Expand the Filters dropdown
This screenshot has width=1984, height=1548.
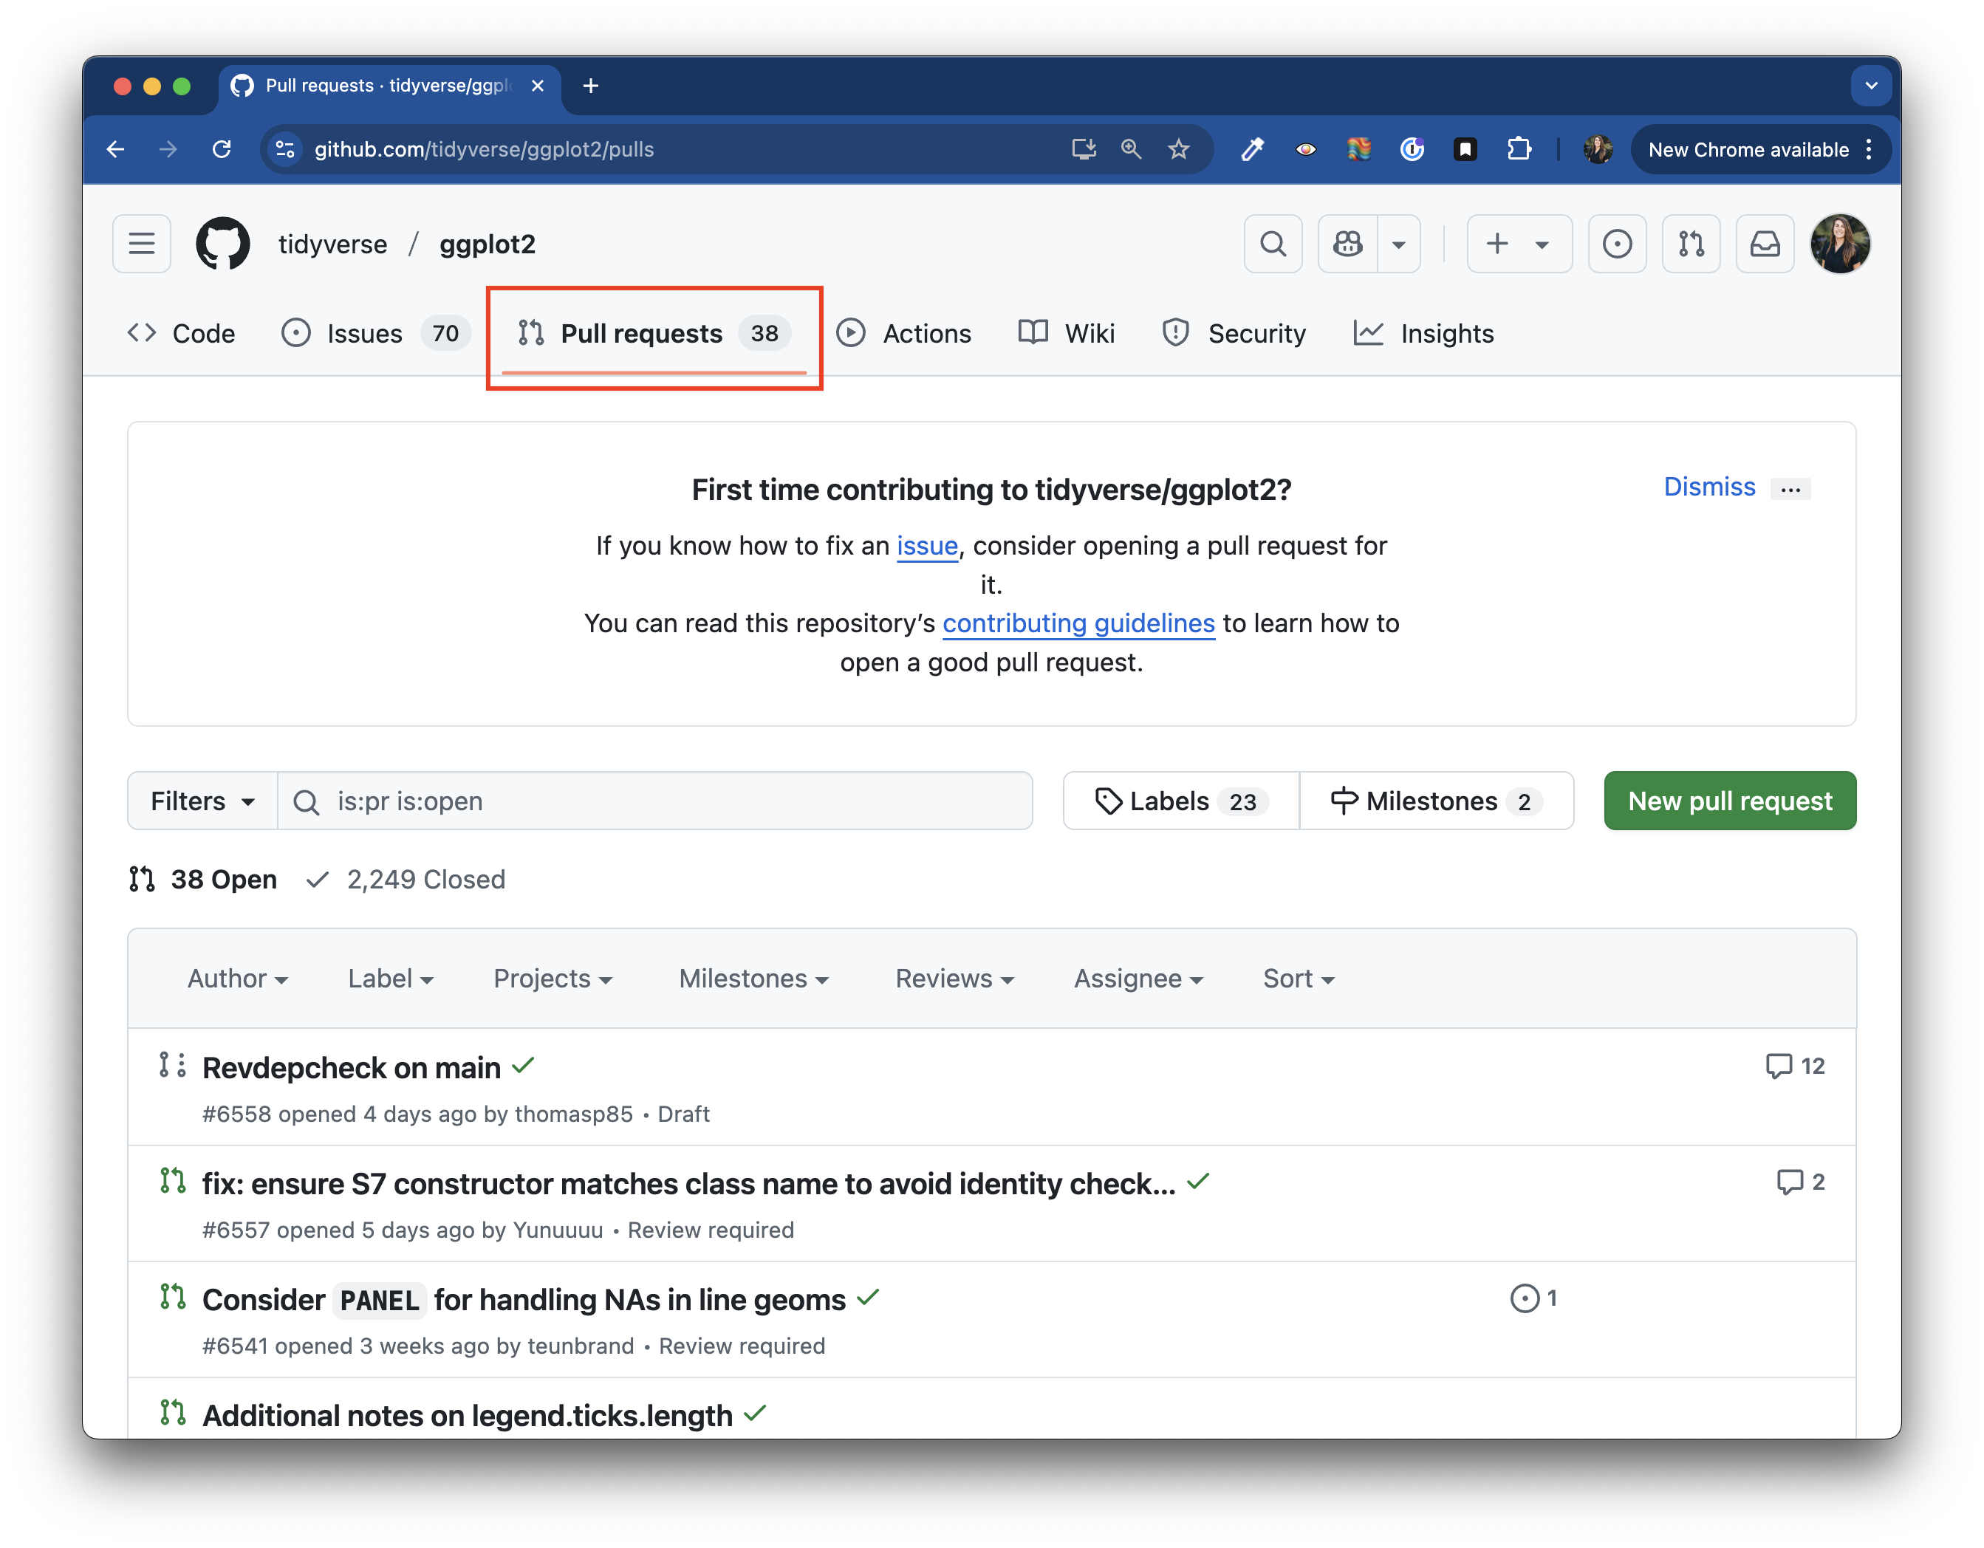click(202, 801)
